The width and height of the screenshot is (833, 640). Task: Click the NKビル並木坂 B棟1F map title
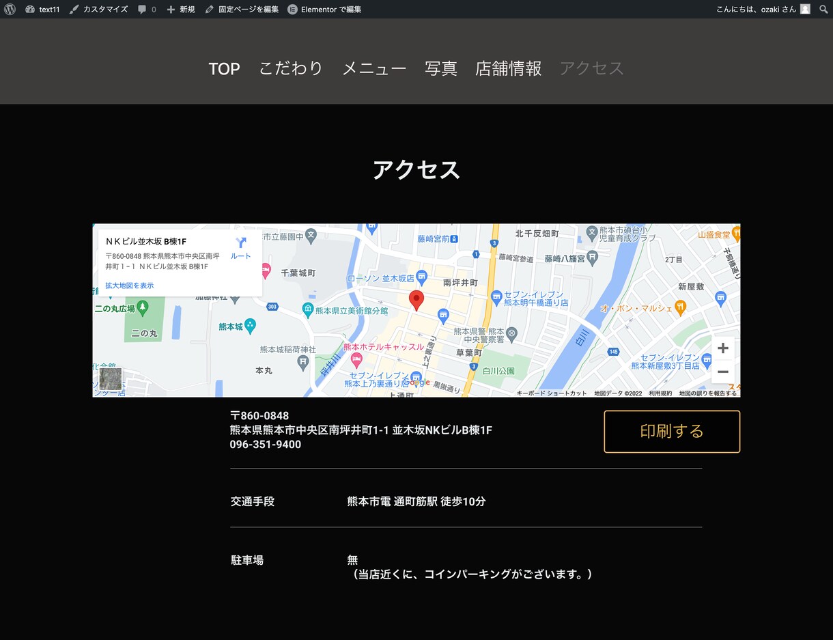pos(146,242)
